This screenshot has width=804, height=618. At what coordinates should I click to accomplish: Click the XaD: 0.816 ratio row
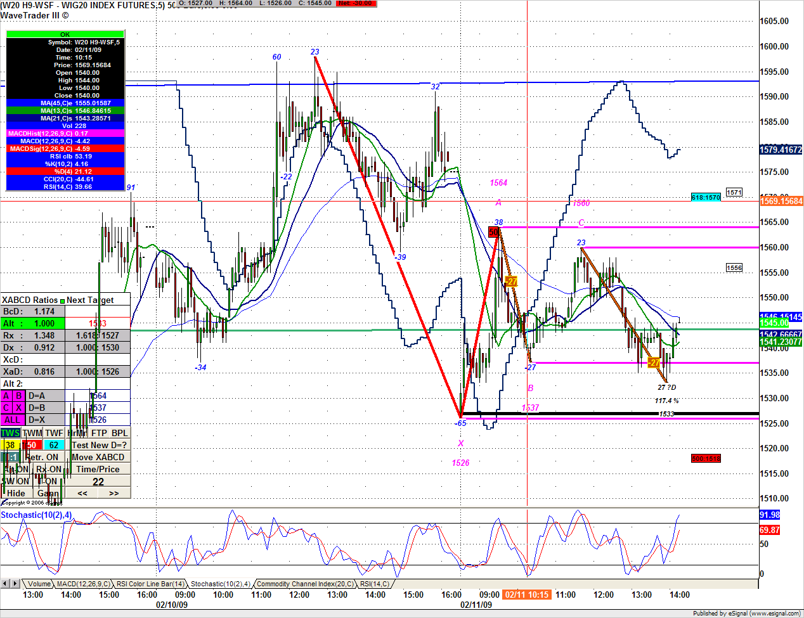(x=33, y=371)
